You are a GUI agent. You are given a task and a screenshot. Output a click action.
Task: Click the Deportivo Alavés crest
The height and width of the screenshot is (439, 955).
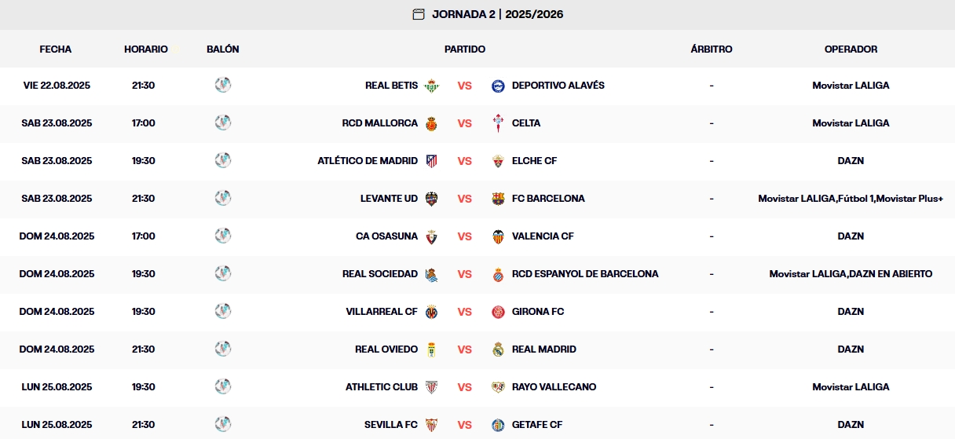498,86
